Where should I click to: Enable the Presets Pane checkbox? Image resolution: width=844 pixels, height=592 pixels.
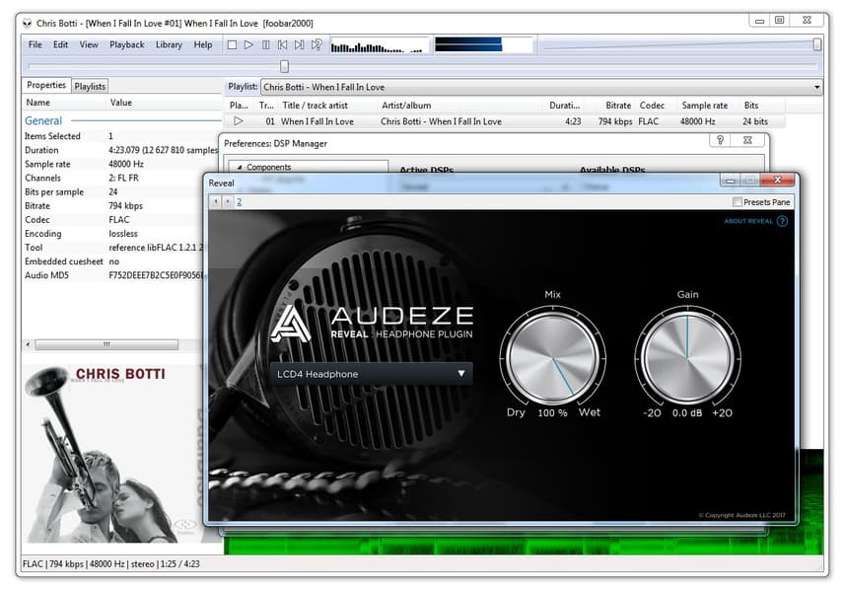tap(738, 202)
